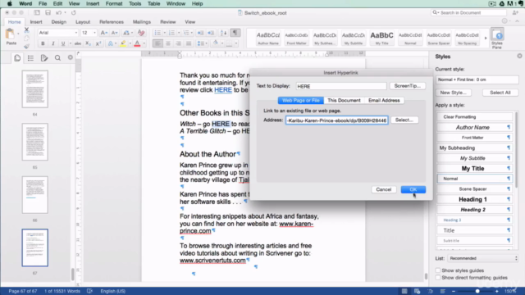Toggle show paragraph marks pilcrow
The width and height of the screenshot is (525, 295).
point(235,33)
